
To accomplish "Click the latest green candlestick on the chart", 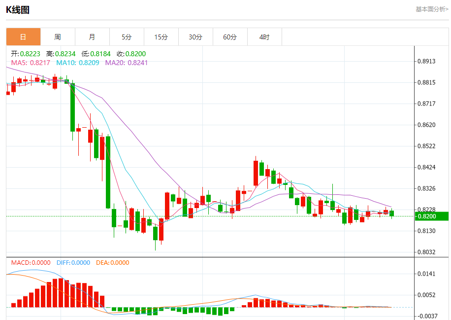I will [391, 213].
